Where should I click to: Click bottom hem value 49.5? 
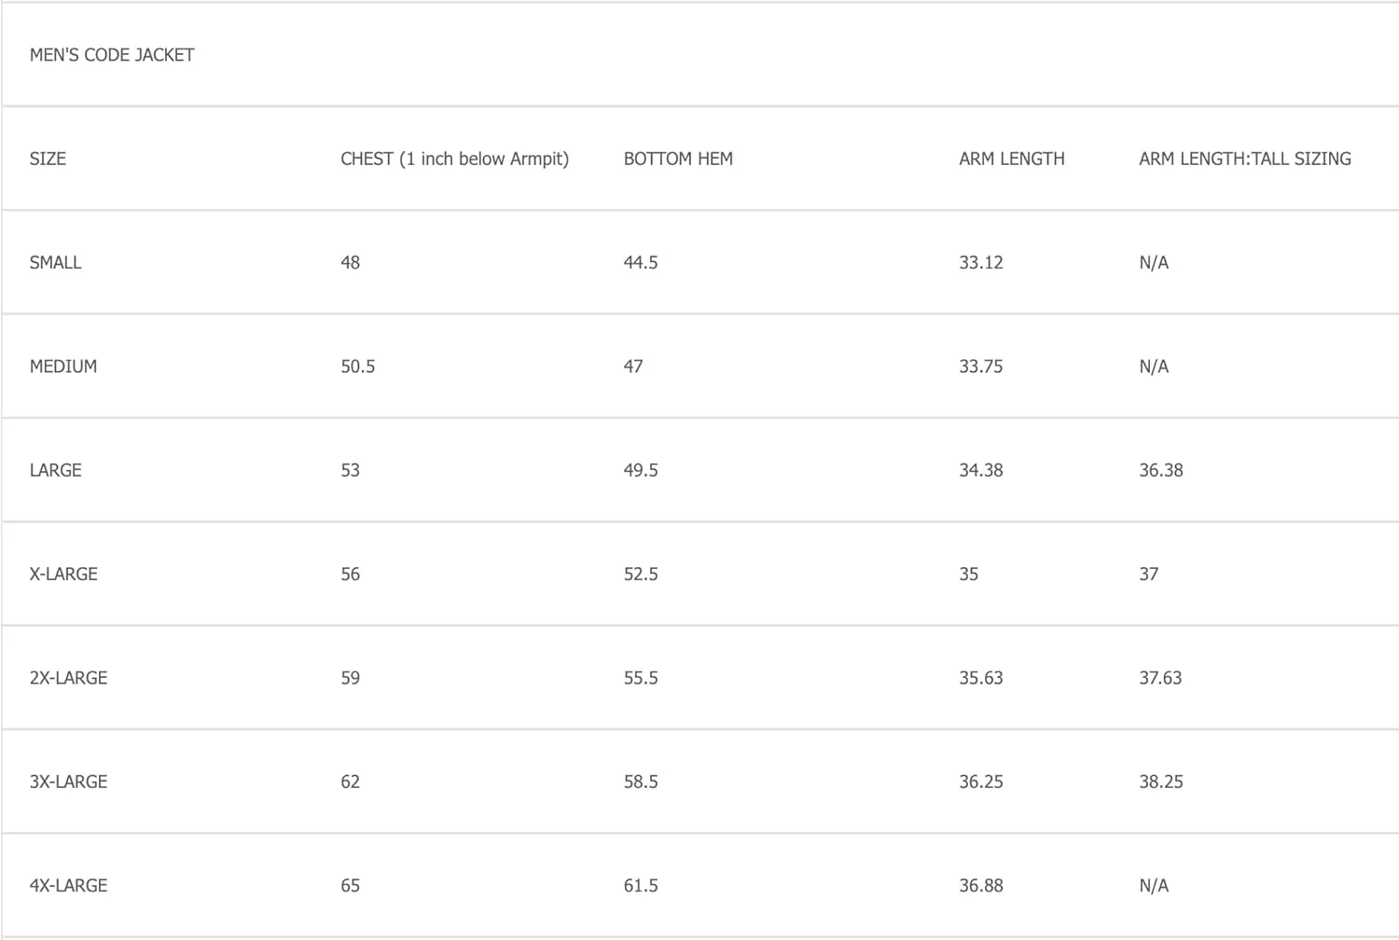click(641, 470)
